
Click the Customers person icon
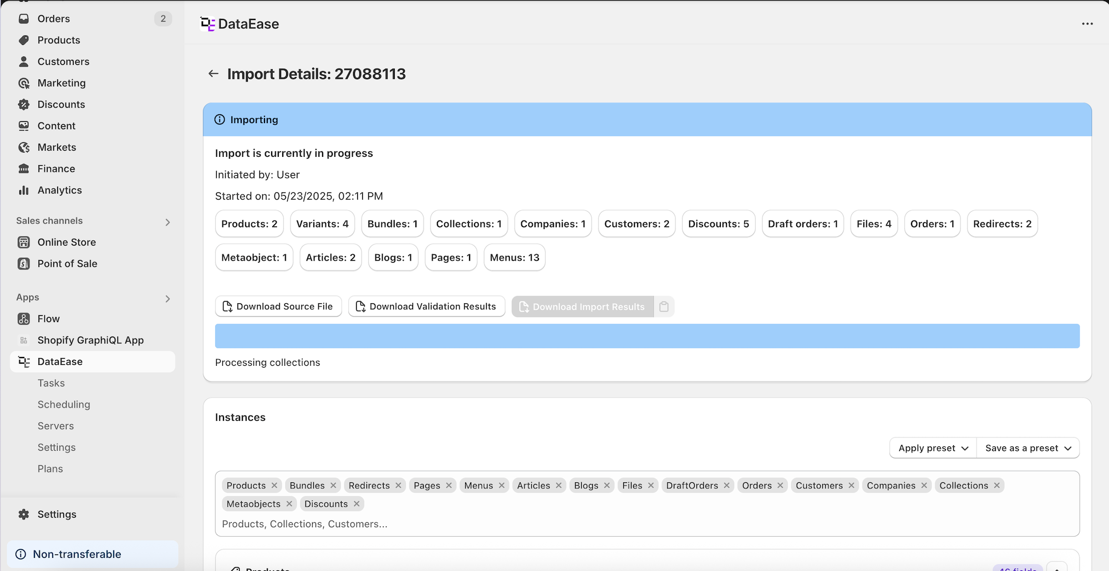[24, 62]
